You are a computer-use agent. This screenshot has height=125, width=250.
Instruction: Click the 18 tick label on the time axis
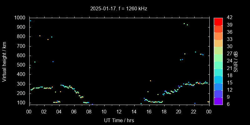pos(164,112)
